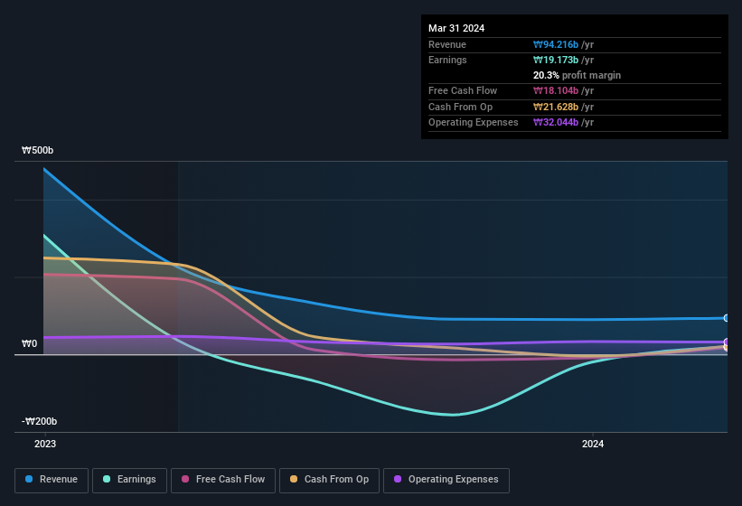This screenshot has width=742, height=506.
Task: Toggle the Cash From Op legend button
Action: pos(329,480)
